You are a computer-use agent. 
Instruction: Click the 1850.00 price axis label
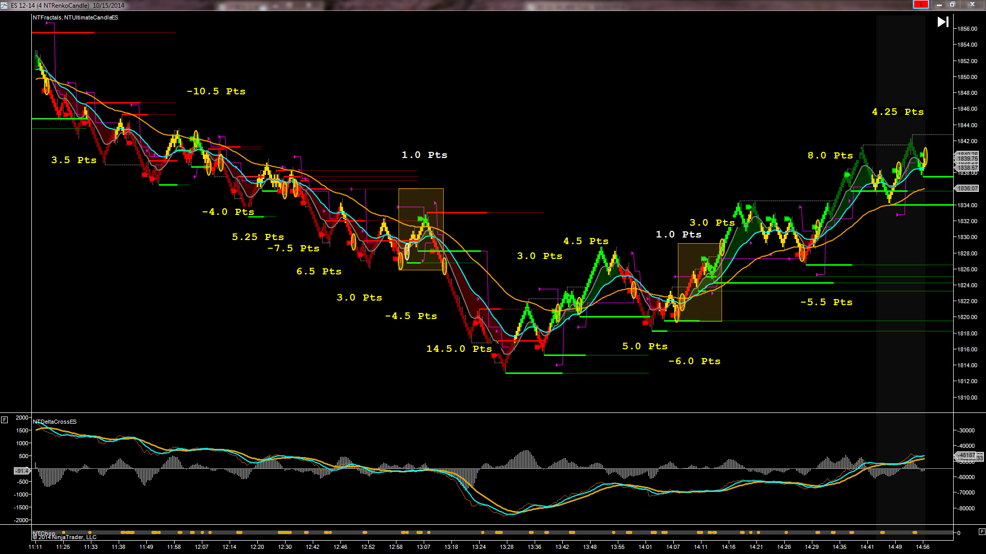(x=968, y=77)
